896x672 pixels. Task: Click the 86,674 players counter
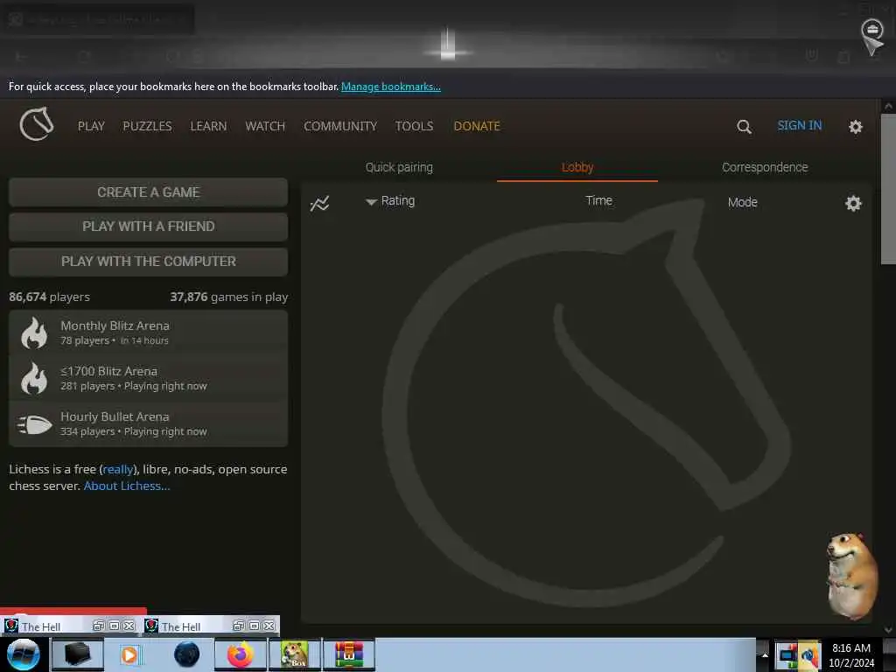coord(49,297)
